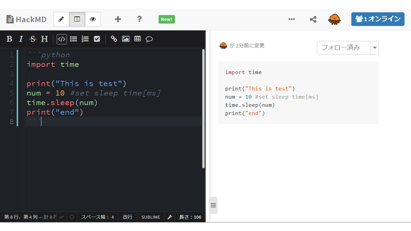Insert a table into the note

(137, 39)
